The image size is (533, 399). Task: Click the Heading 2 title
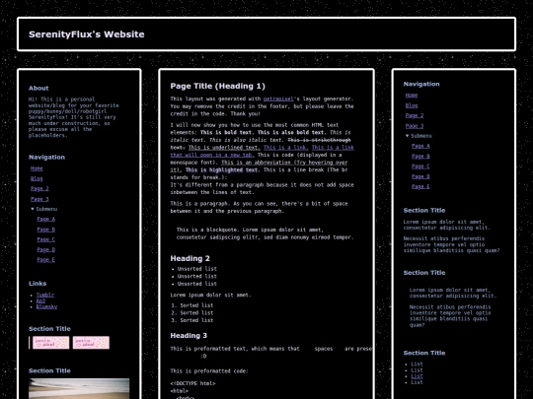click(x=190, y=258)
